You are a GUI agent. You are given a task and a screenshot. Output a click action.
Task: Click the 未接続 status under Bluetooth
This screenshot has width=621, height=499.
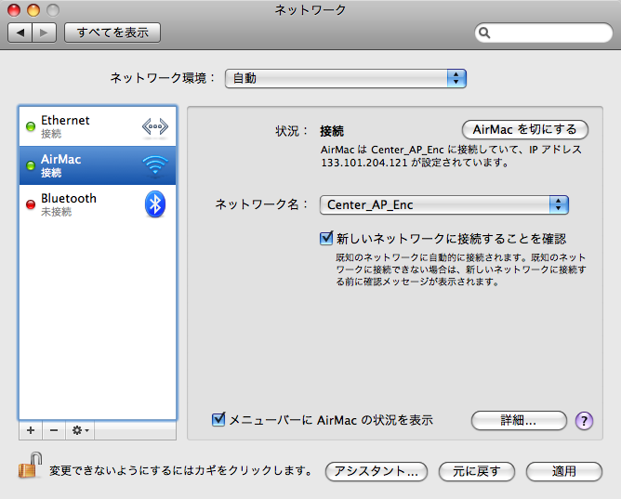56,212
